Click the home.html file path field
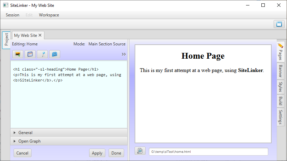287x161 pixels. [x=208, y=151]
